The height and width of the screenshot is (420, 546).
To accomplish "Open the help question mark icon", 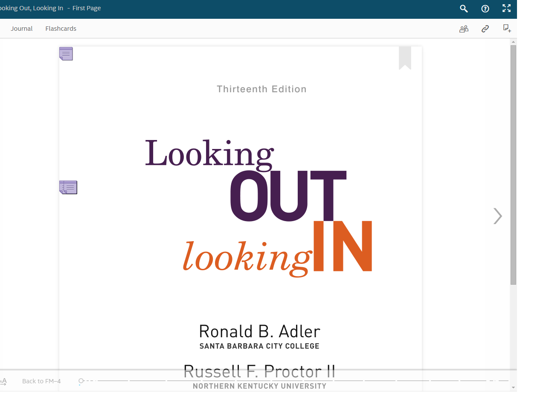I will point(485,9).
